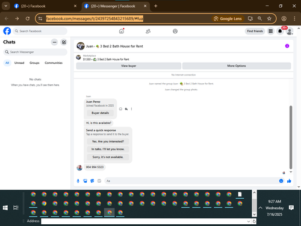View site information icon in address bar
This screenshot has width=301, height=226.
(x=40, y=19)
